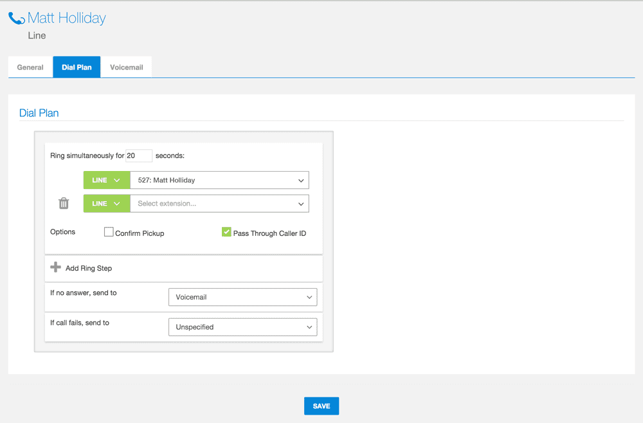643x423 pixels.
Task: Open the first green LINE type dropdown
Action: 107,180
